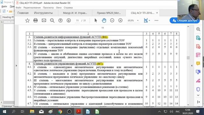
Task: Open Windows taskbar search
Action: [x=13, y=111]
